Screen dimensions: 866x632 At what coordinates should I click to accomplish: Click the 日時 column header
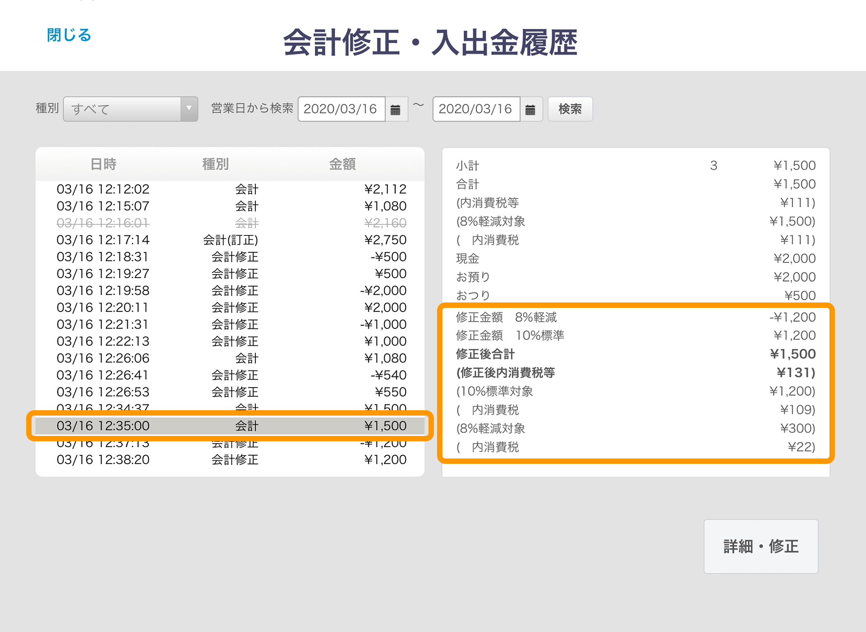pos(103,164)
